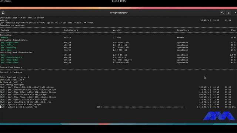Click the webmin repository cell
The width and height of the screenshot is (237, 133).
[181, 38]
